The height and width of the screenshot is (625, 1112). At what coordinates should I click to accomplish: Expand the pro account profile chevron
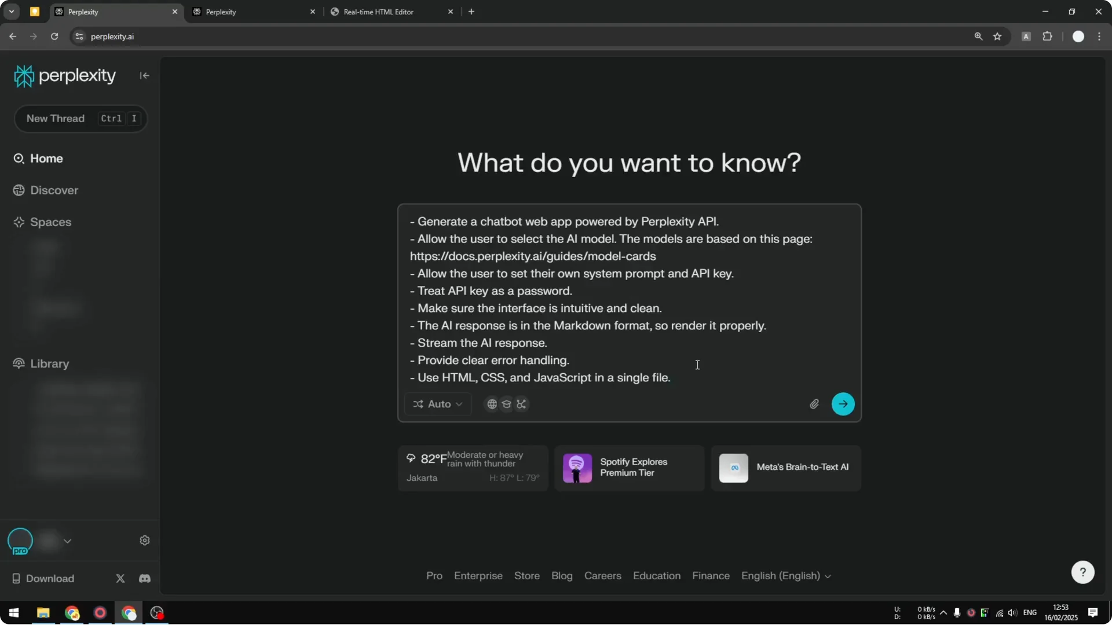click(x=68, y=541)
